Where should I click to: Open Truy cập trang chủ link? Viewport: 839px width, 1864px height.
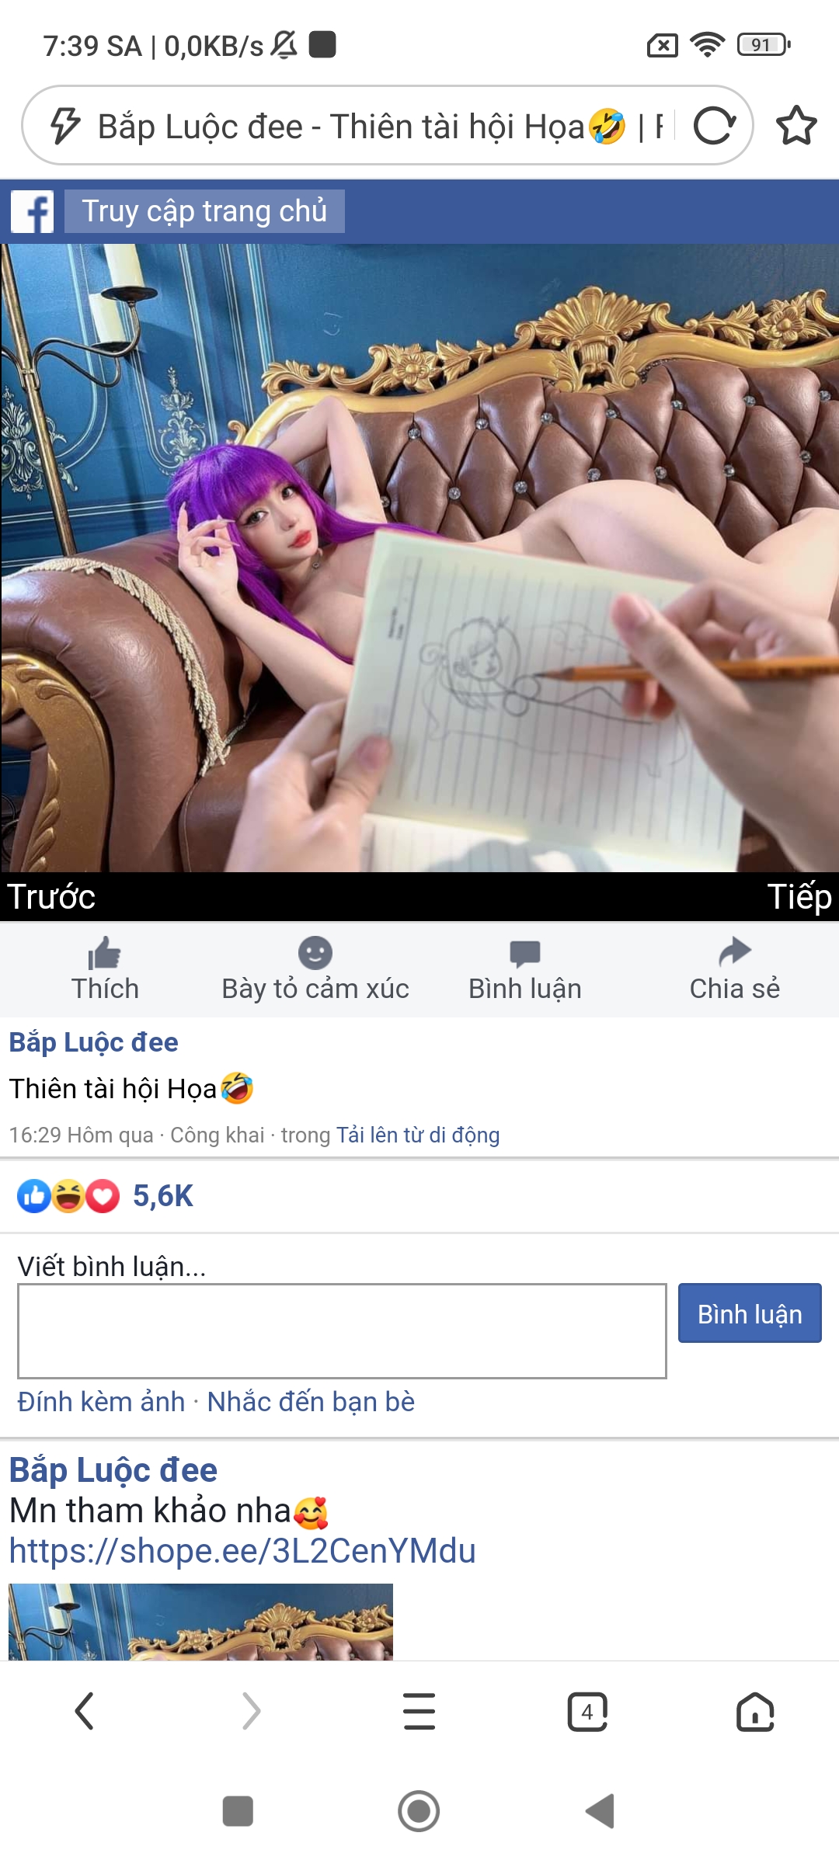coord(204,211)
